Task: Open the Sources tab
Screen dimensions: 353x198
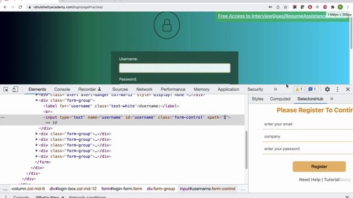Action: (120, 89)
